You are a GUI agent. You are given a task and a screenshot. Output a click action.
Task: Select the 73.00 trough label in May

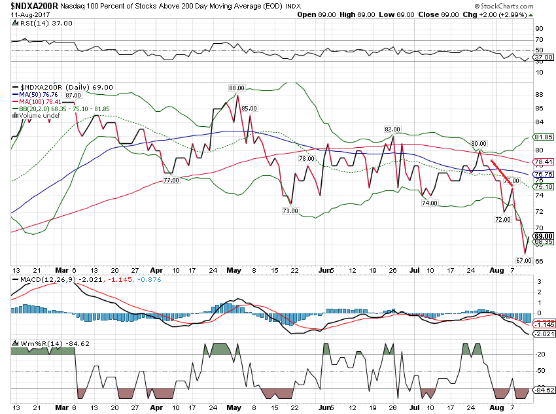click(290, 211)
